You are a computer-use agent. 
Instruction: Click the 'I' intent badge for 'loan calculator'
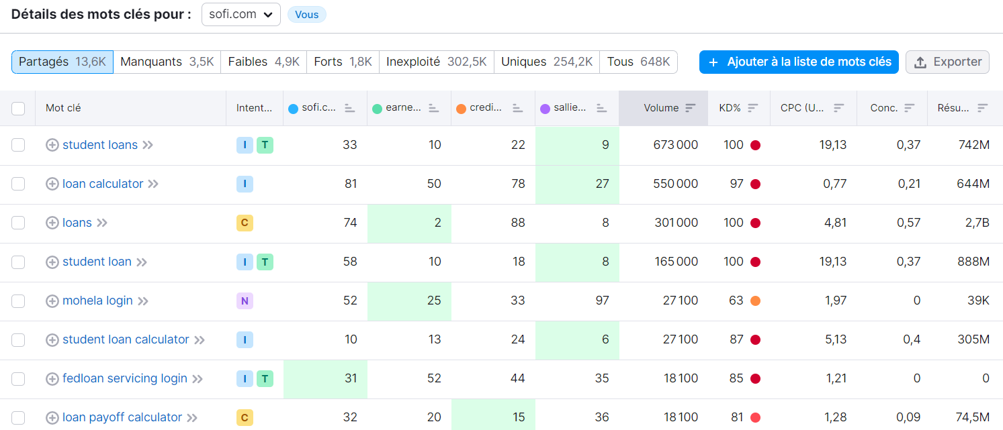(245, 184)
